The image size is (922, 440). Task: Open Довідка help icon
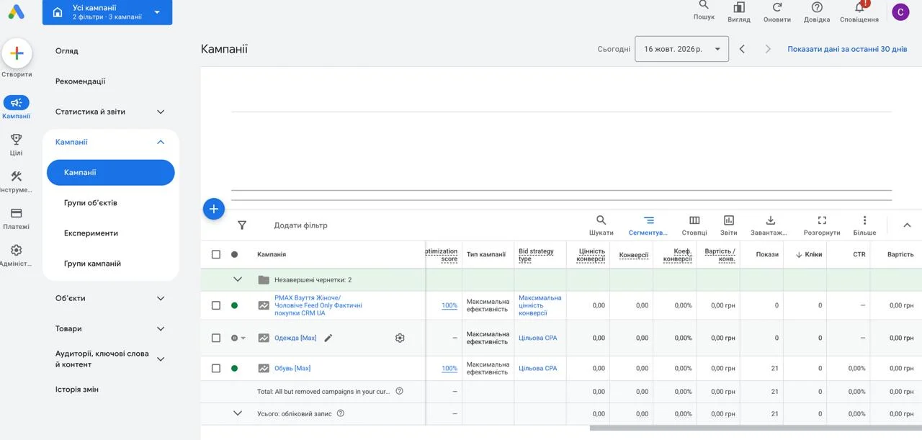coord(817,7)
